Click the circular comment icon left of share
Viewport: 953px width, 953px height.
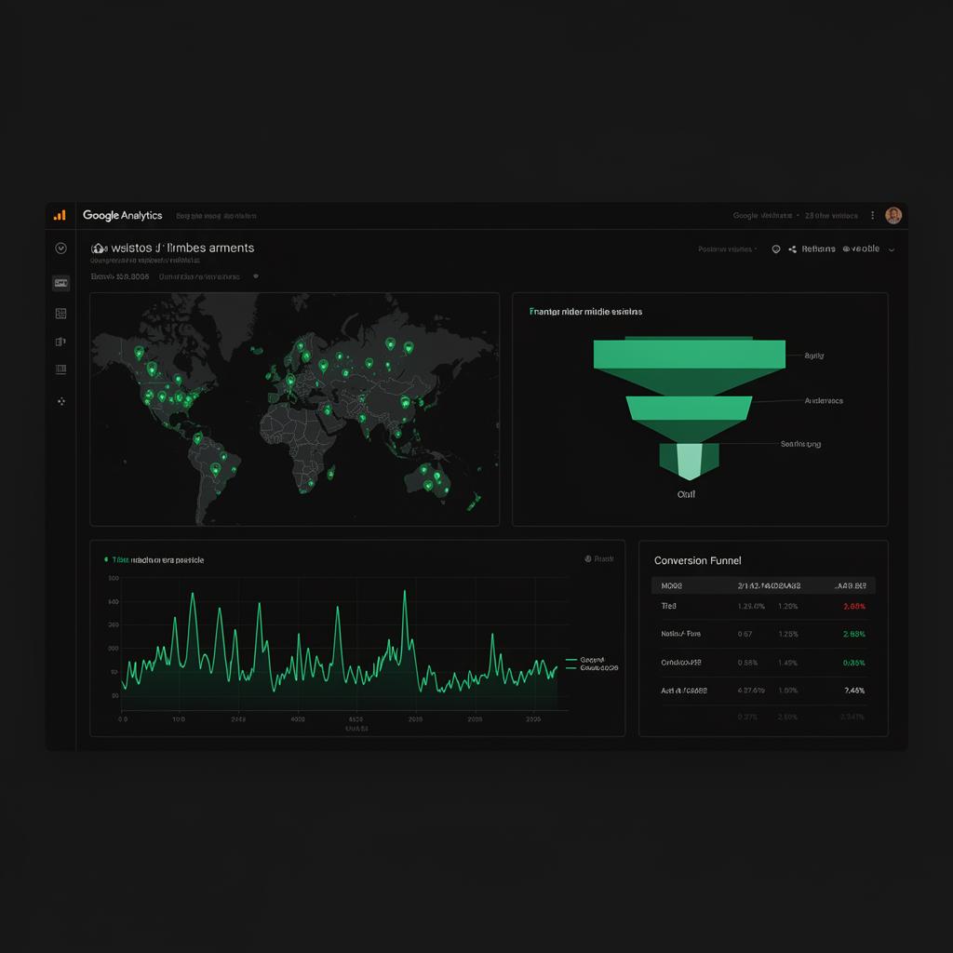click(x=776, y=249)
